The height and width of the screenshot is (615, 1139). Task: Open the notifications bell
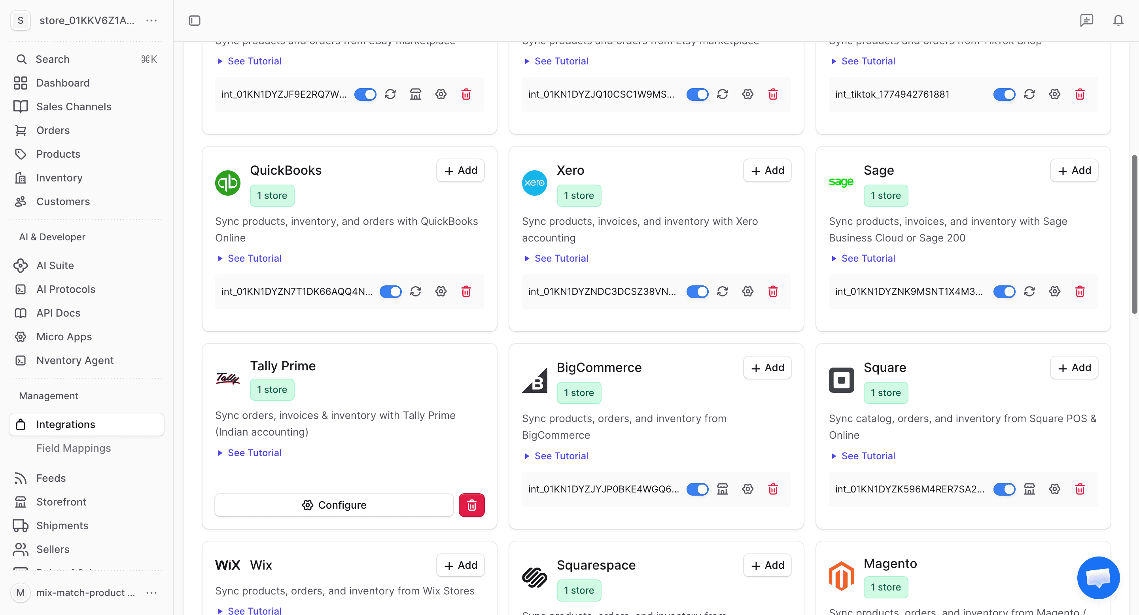pos(1118,20)
